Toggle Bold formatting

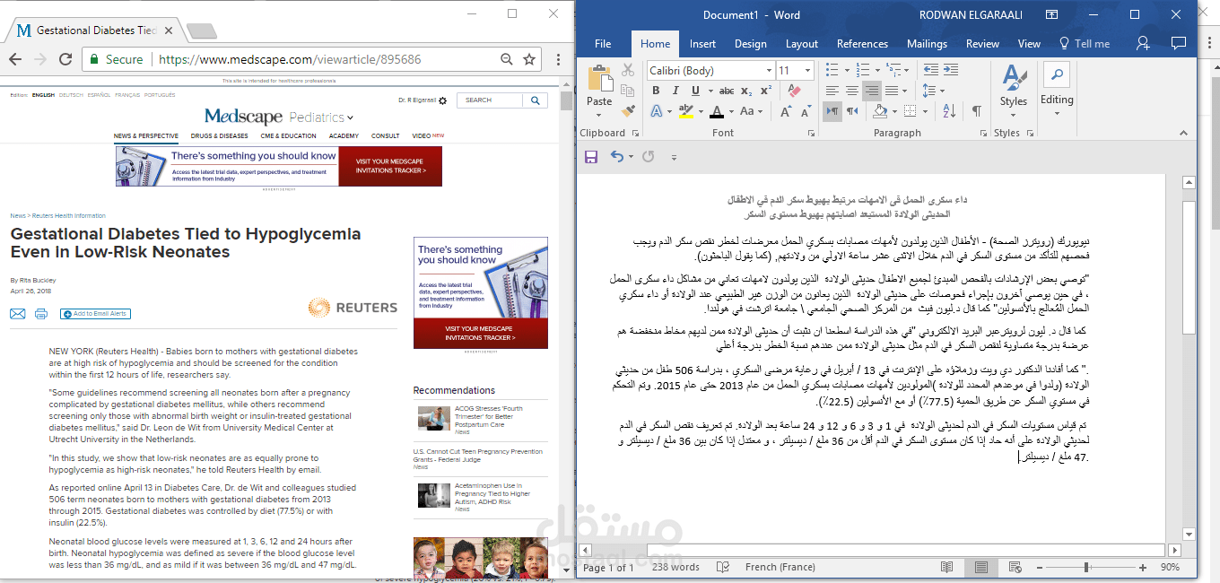coord(656,91)
